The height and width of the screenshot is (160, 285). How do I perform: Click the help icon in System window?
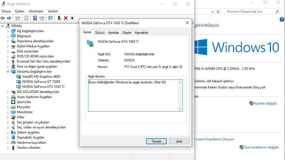click(x=282, y=19)
